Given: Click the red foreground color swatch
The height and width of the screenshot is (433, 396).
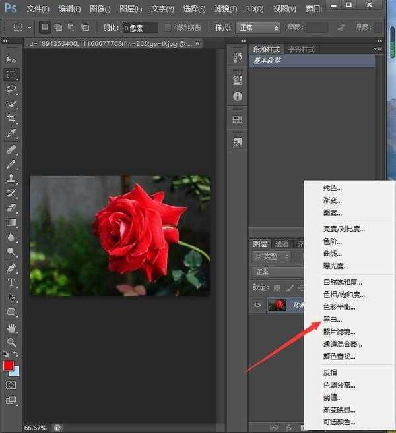Looking at the screenshot, I should tap(8, 365).
